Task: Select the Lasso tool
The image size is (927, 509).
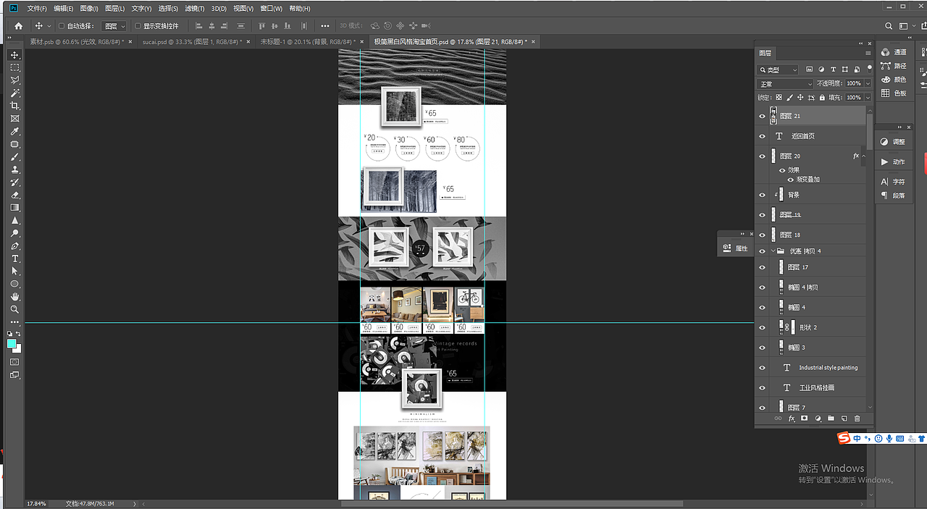Action: click(x=14, y=80)
